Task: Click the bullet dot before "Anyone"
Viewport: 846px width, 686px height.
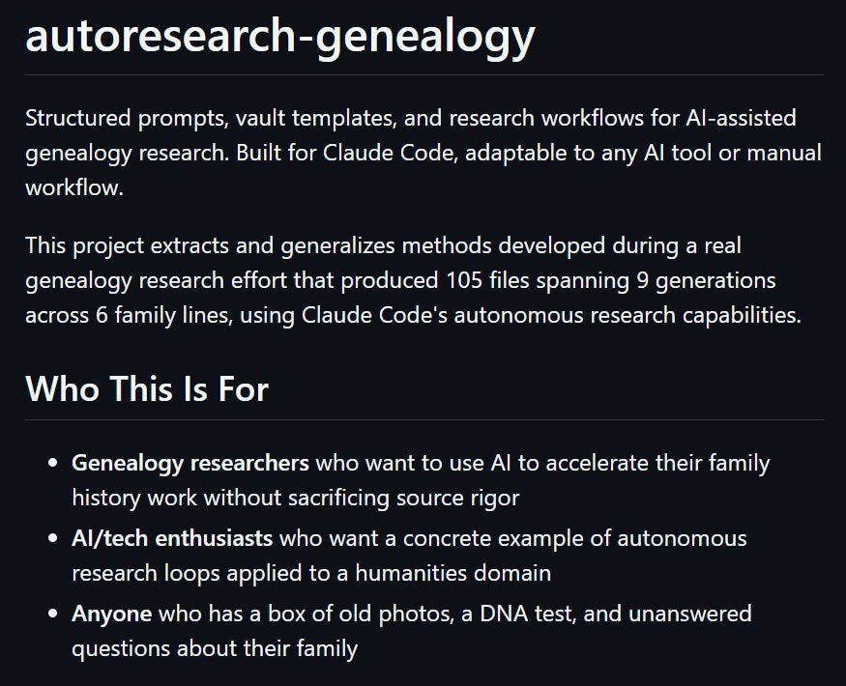Action: (x=54, y=614)
